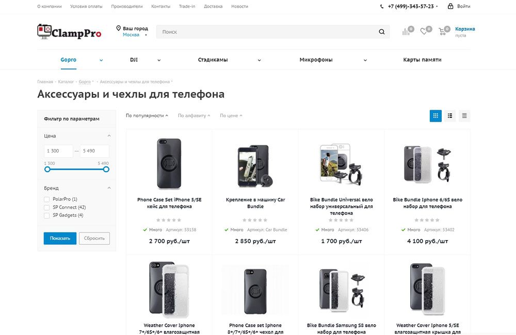516x335 pixels.
Task: Check the PolarPro brand filter
Action: point(47,199)
